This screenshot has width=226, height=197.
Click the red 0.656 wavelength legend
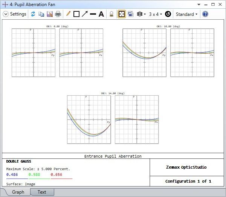(x=56, y=174)
